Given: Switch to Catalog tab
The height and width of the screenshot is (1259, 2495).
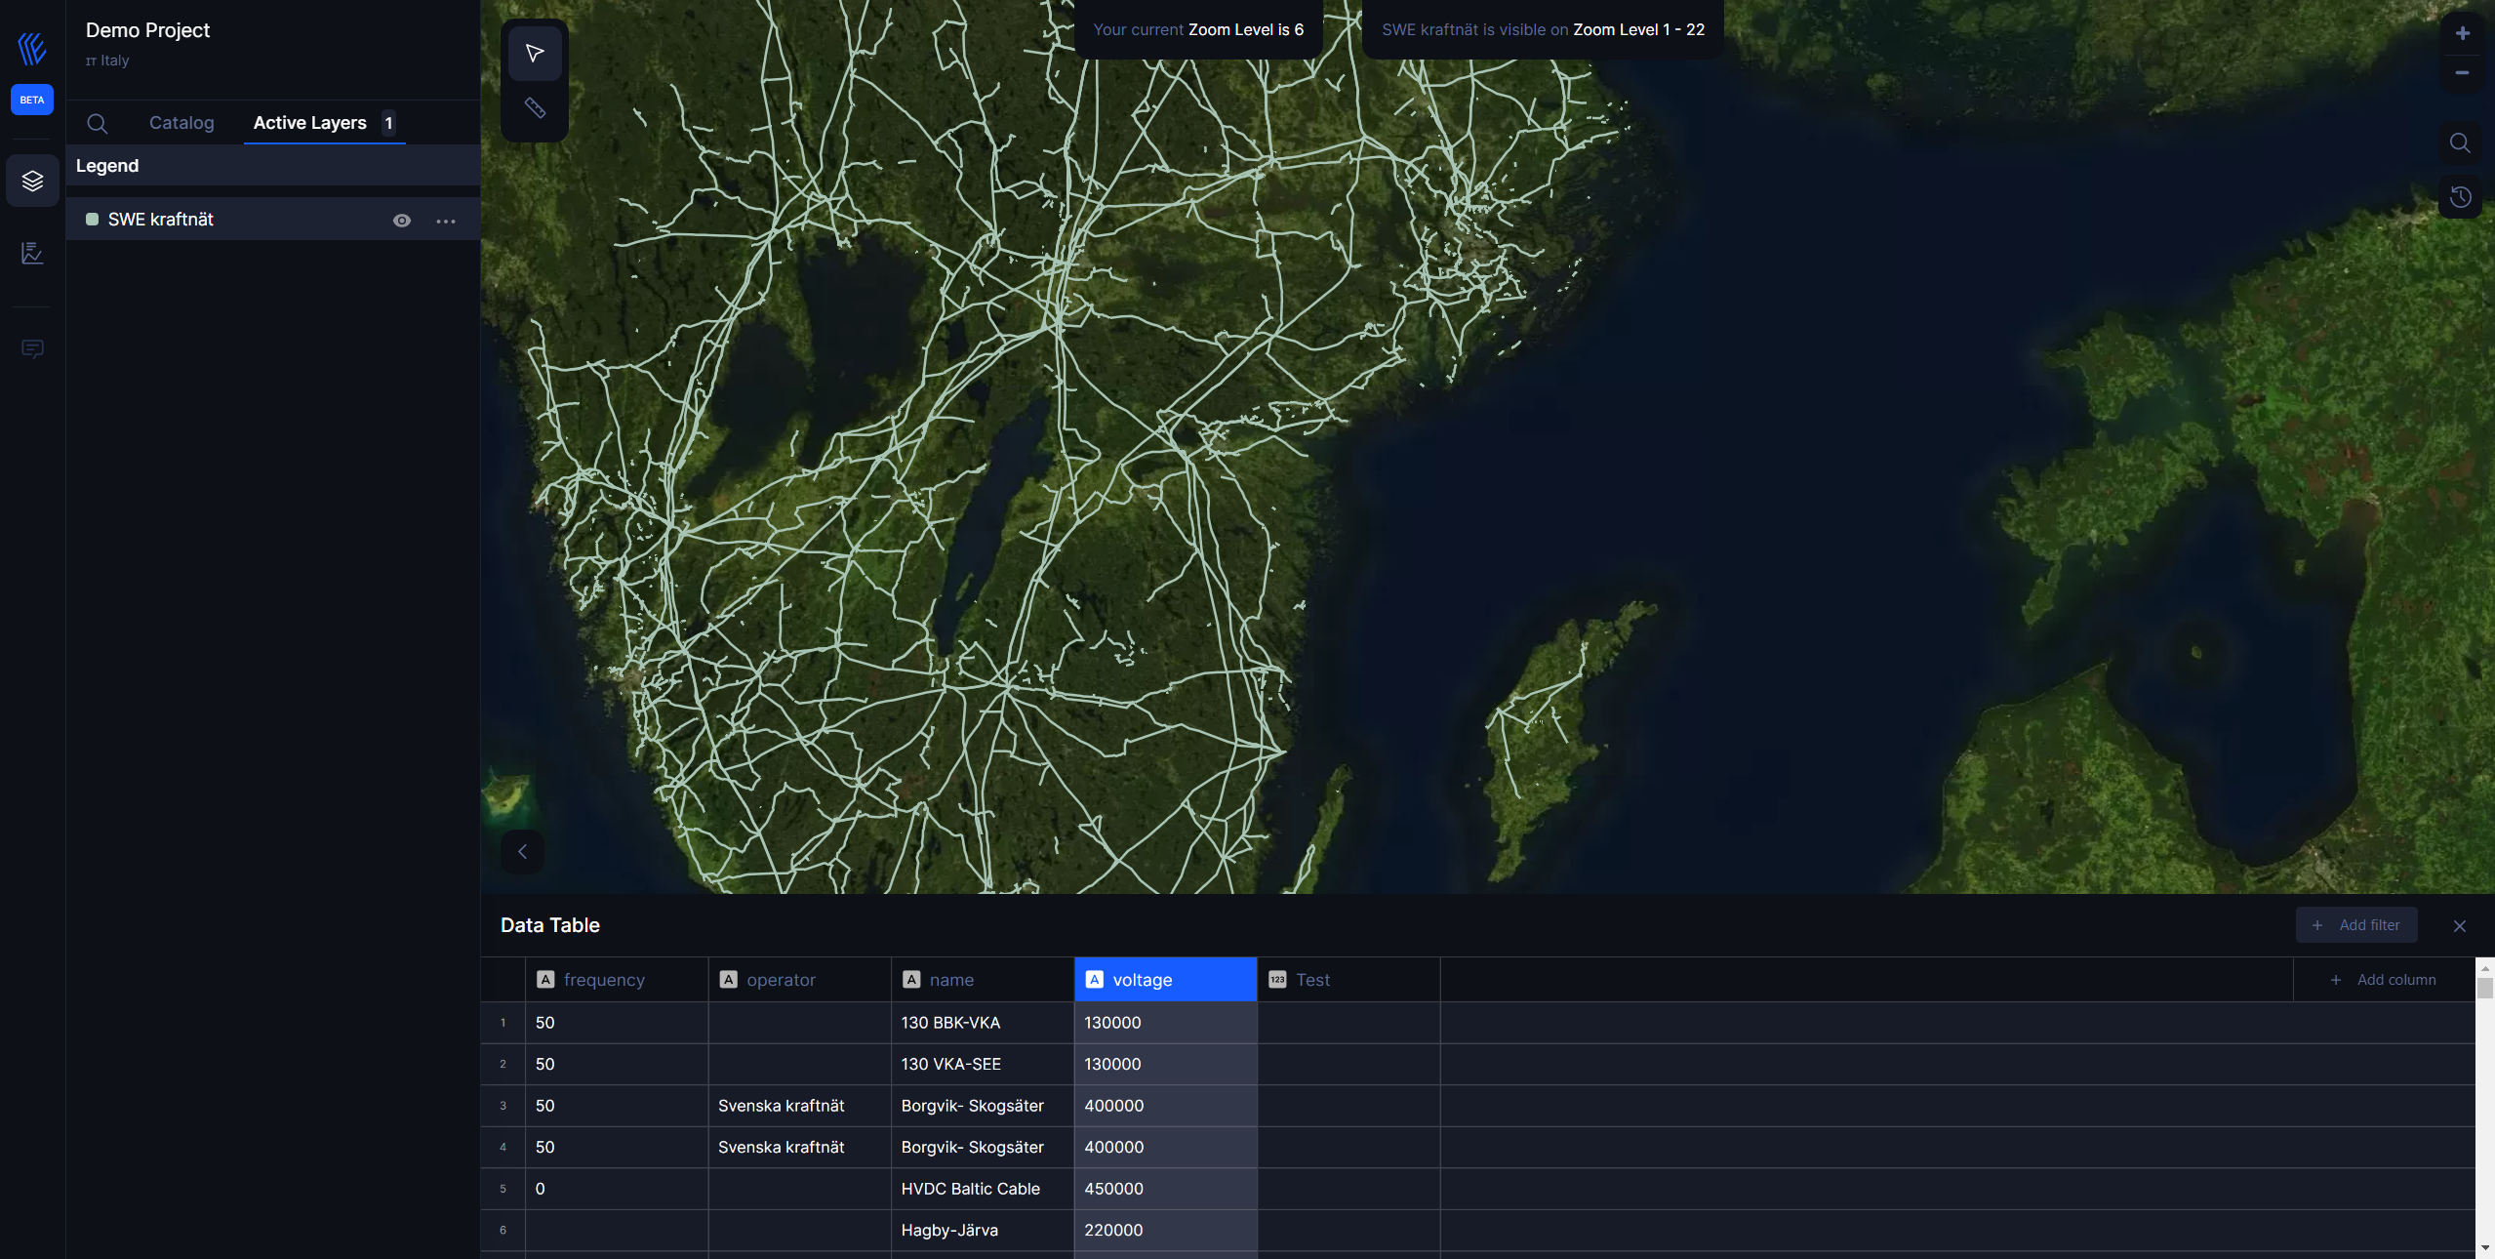Looking at the screenshot, I should pyautogui.click(x=181, y=122).
